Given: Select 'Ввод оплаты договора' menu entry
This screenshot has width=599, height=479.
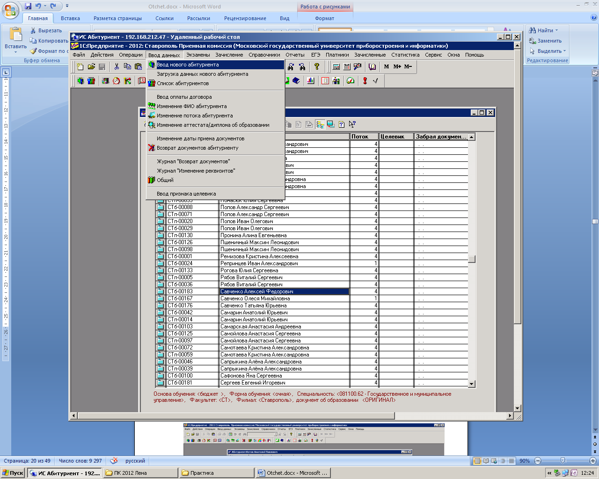Looking at the screenshot, I should point(216,97).
